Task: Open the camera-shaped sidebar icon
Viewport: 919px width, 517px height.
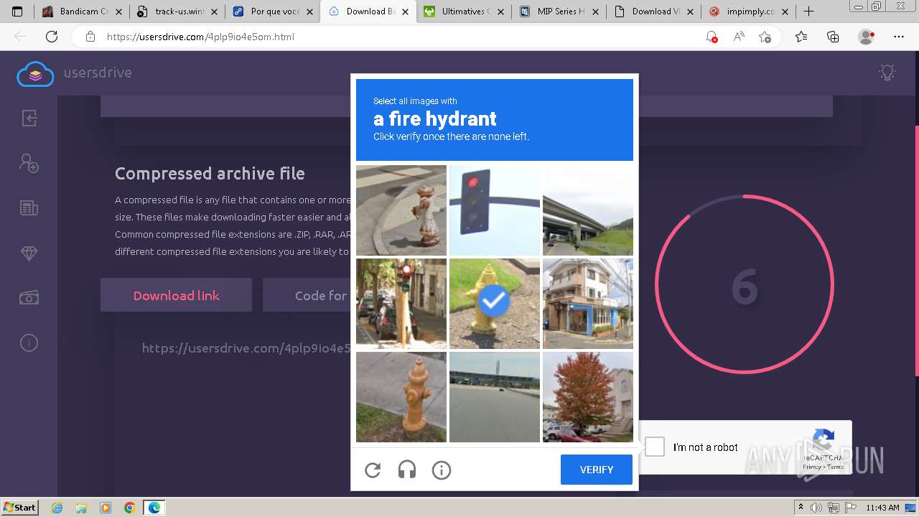Action: [x=29, y=297]
